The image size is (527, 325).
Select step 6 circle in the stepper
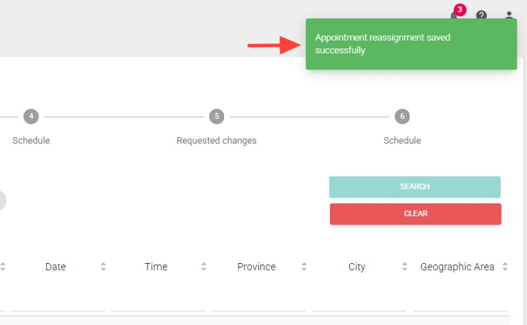point(402,116)
